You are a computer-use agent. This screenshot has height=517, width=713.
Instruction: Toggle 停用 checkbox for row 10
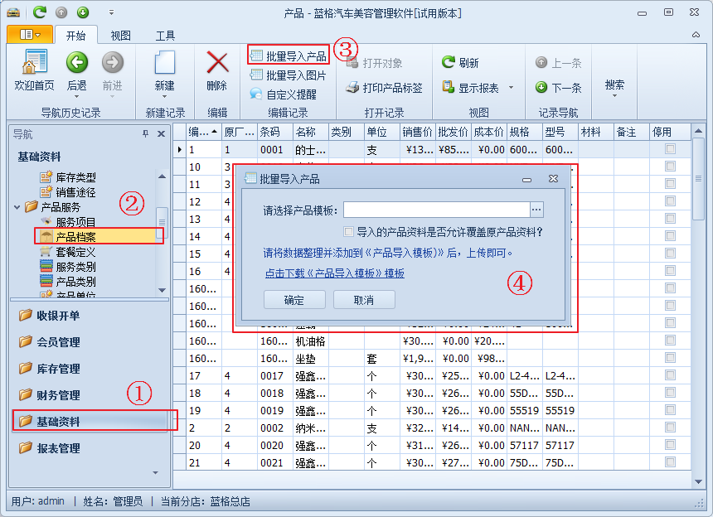(670, 167)
